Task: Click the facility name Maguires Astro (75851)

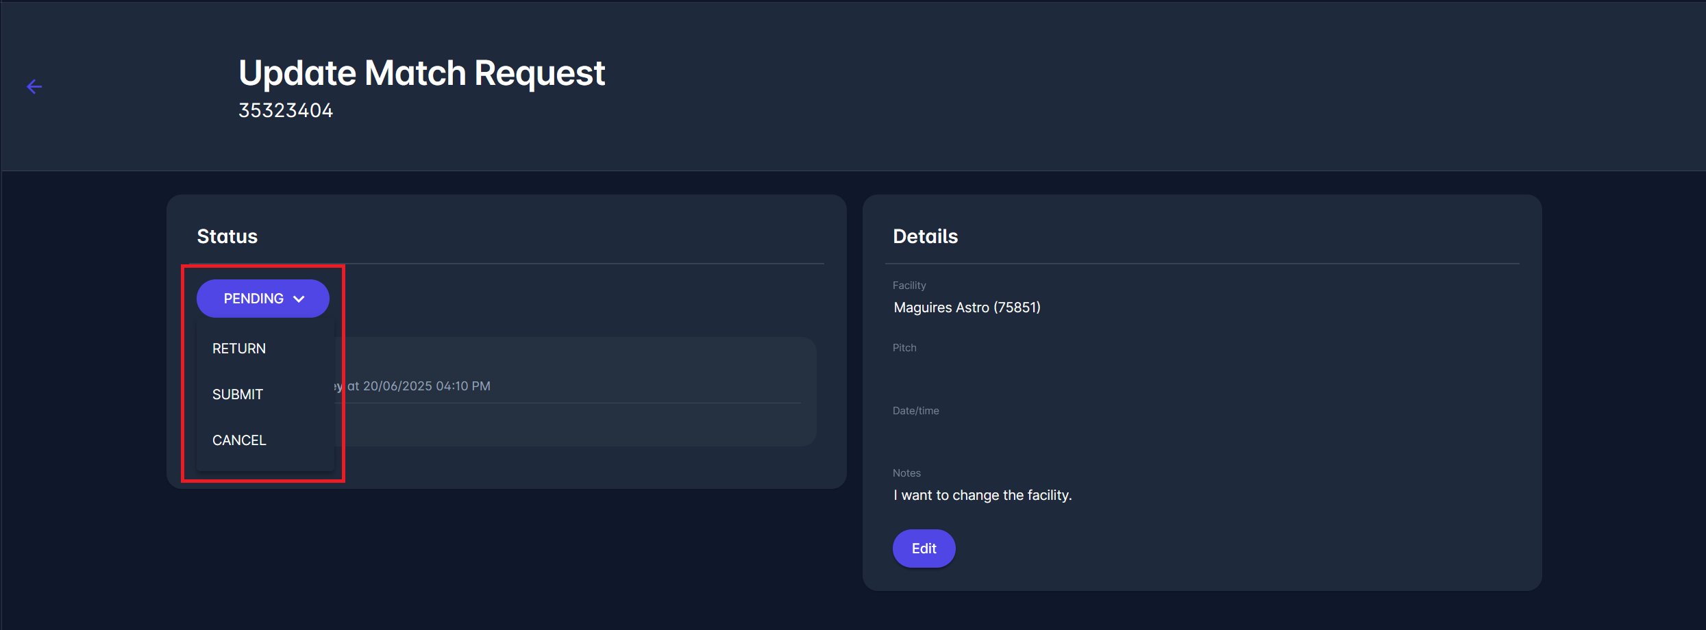Action: coord(967,307)
